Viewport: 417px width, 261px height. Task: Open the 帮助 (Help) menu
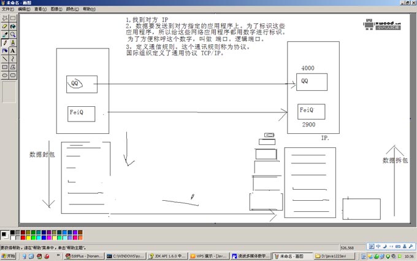89,9
